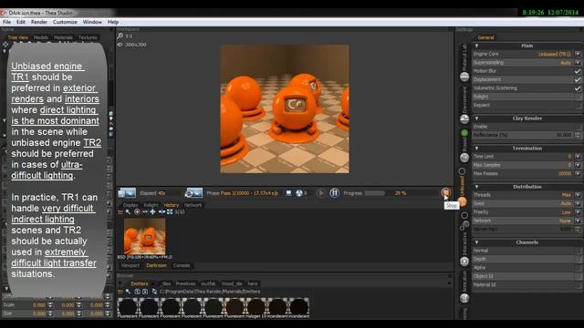Image resolution: width=584 pixels, height=328 pixels.
Task: Open the Supersampling dropdown
Action: (x=578, y=63)
